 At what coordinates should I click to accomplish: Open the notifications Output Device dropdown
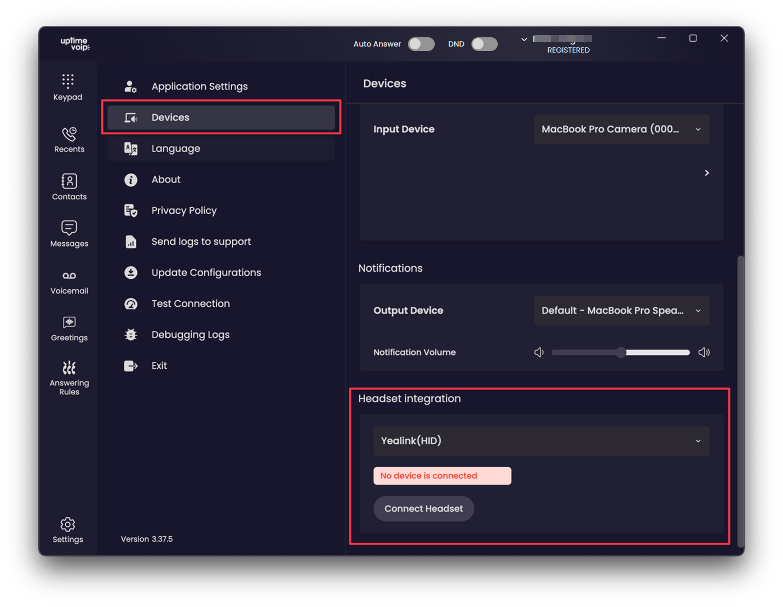click(621, 311)
